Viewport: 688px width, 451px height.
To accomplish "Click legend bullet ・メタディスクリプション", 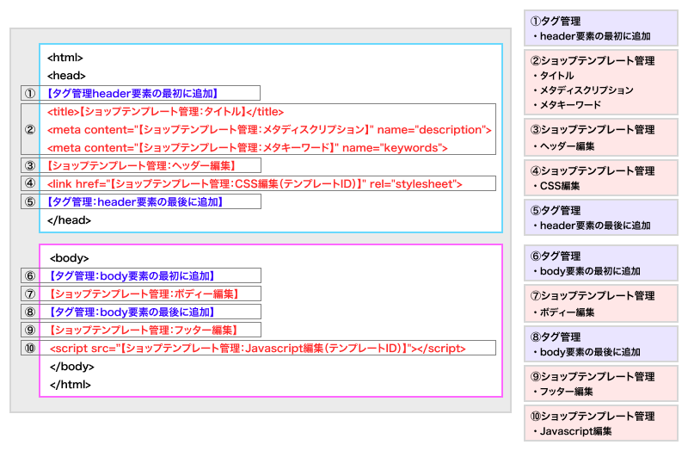I will coord(583,90).
